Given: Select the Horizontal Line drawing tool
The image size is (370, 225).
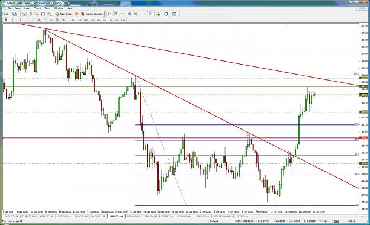Looking at the screenshot, I should (x=27, y=20).
